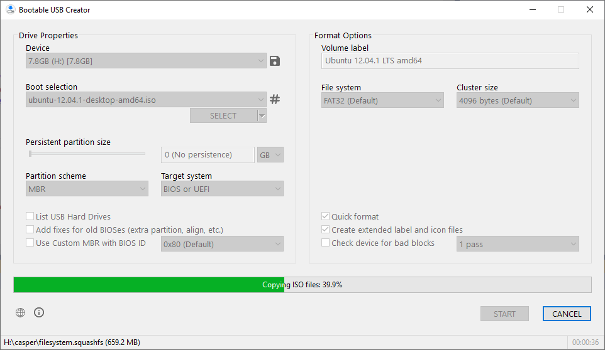
Task: Open the About info icon
Action: (39, 312)
